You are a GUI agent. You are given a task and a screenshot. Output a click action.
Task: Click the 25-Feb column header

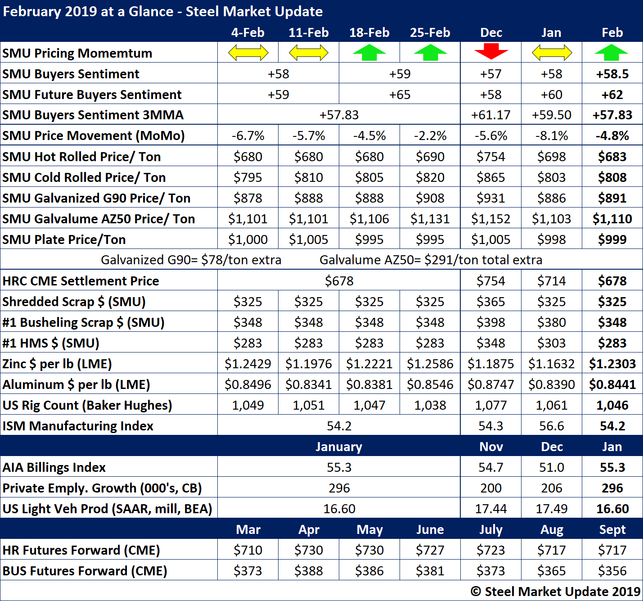tap(430, 32)
